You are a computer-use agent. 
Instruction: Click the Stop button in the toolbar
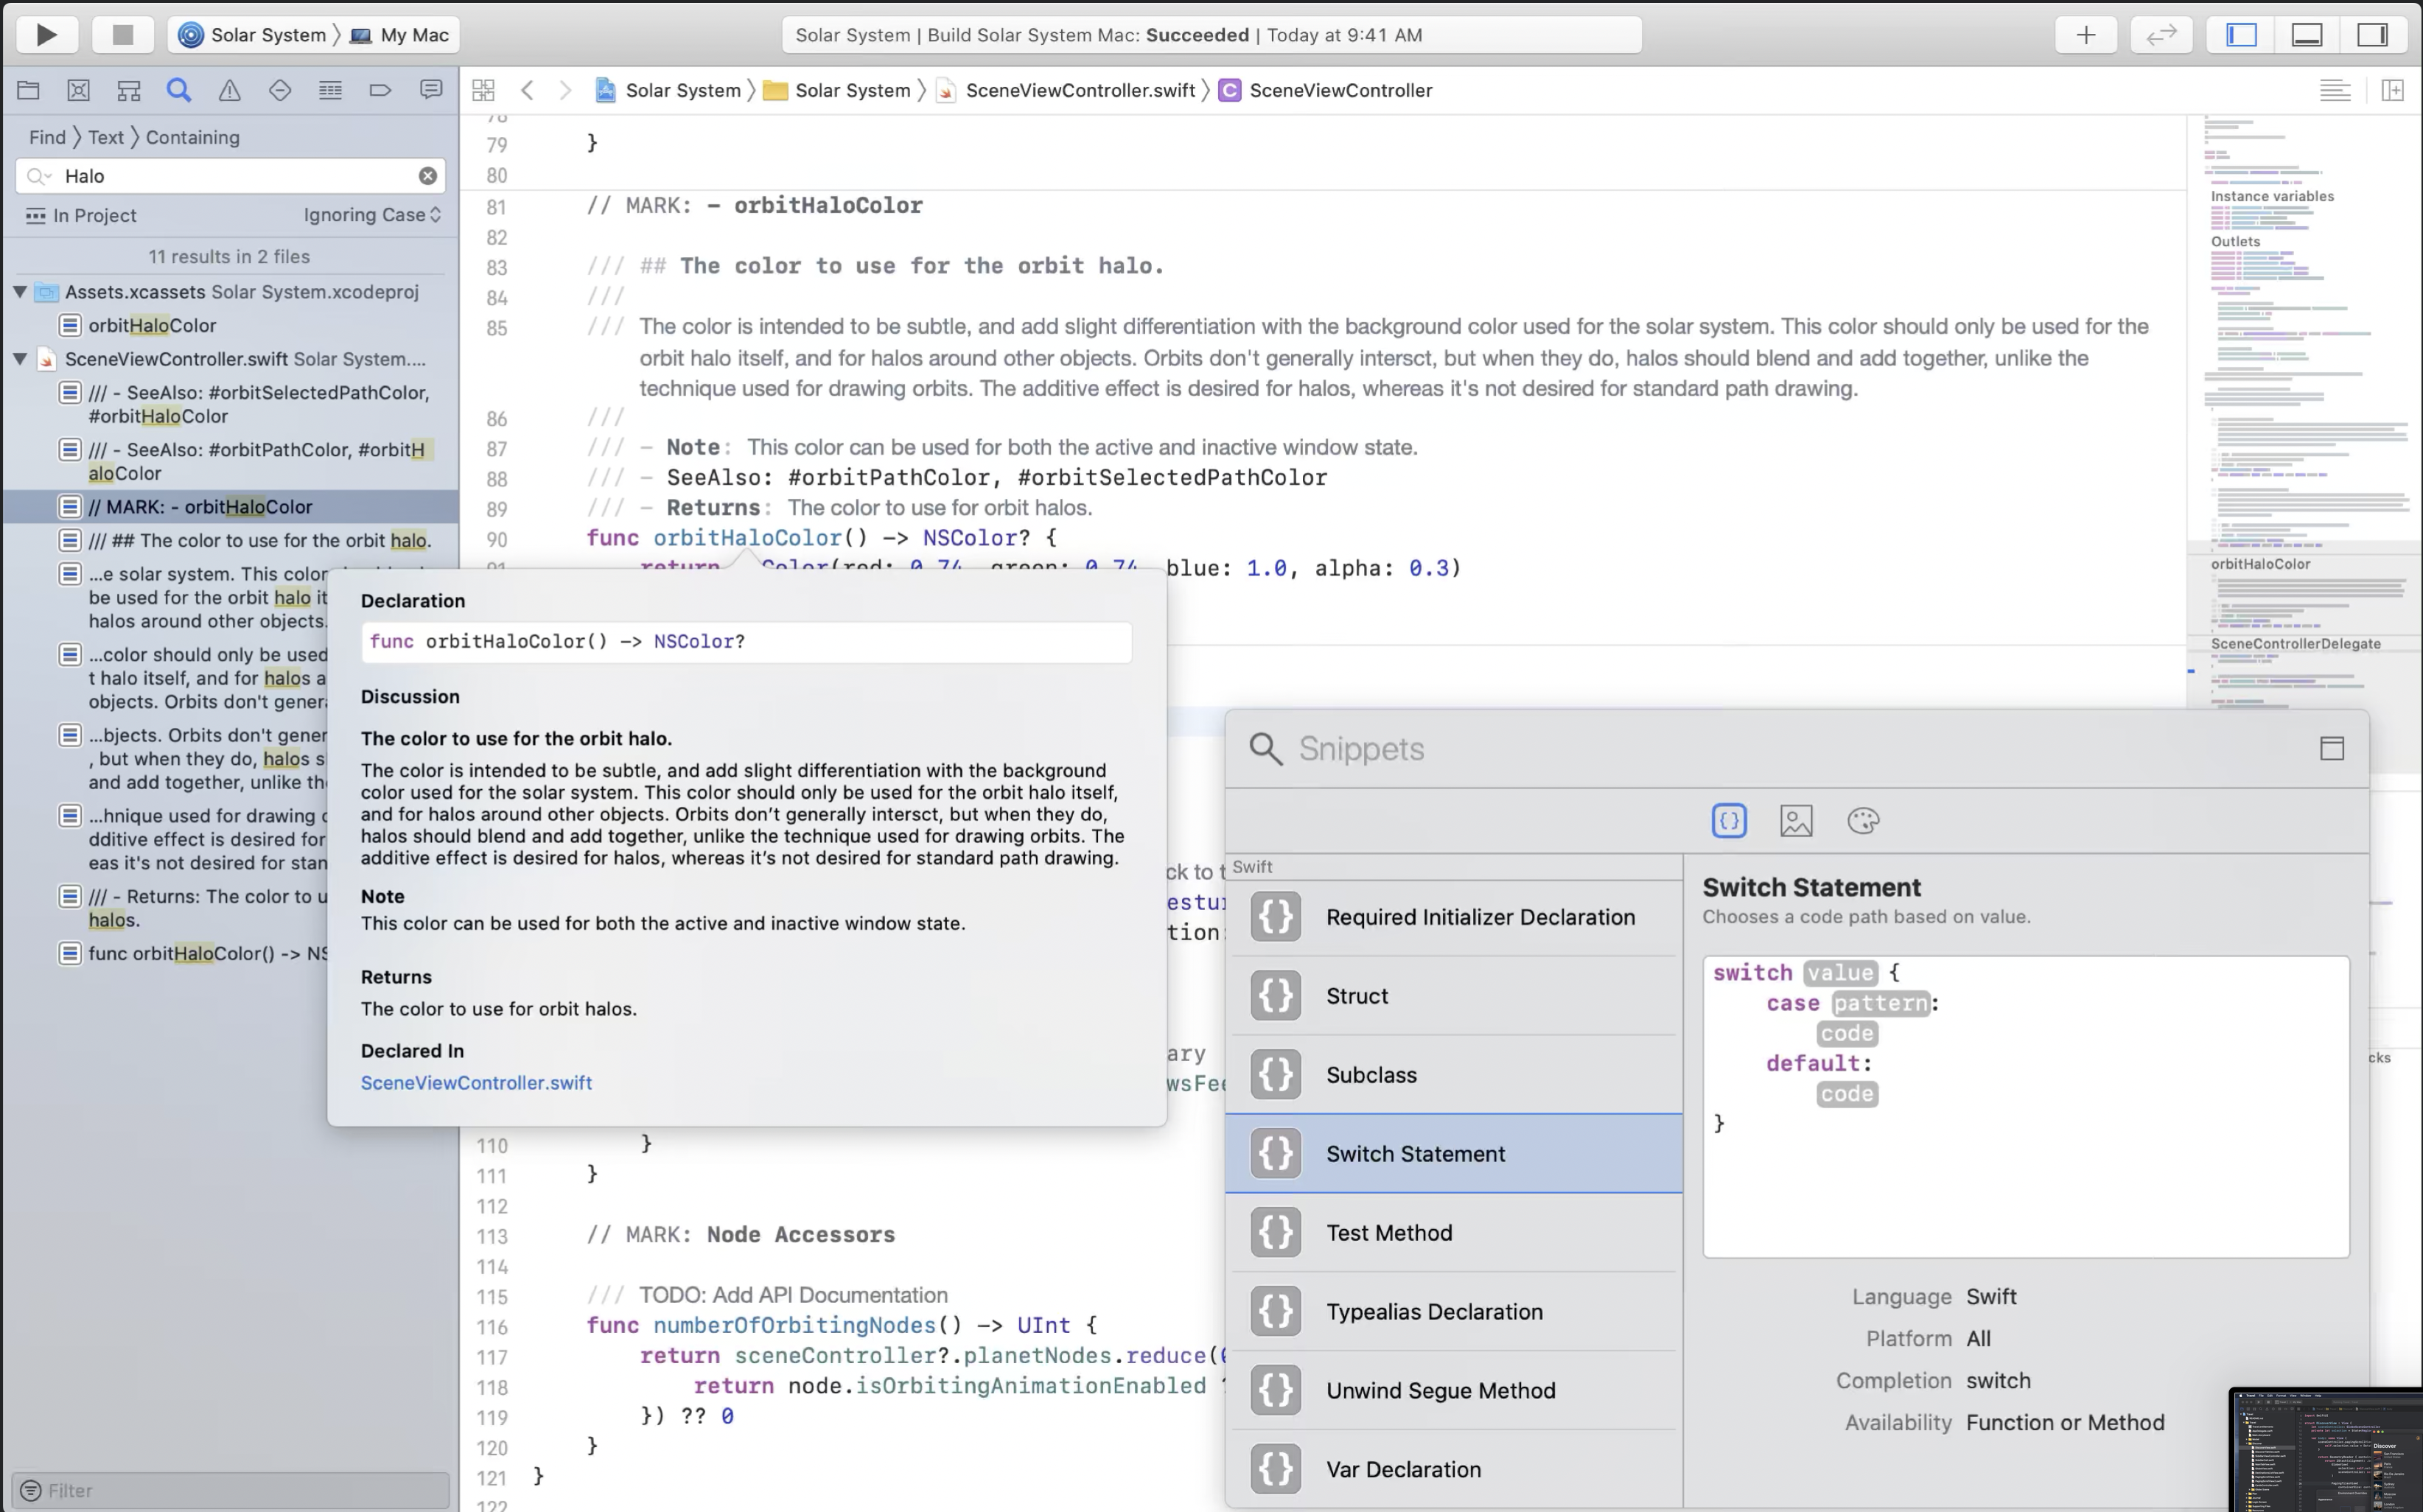122,35
